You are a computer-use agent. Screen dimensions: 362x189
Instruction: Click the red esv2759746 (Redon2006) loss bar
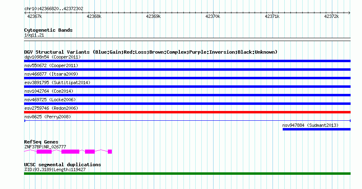tap(187, 112)
